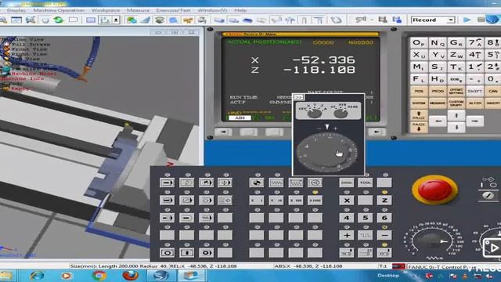
Task: Click the Z/W address key
Action: (x=456, y=55)
